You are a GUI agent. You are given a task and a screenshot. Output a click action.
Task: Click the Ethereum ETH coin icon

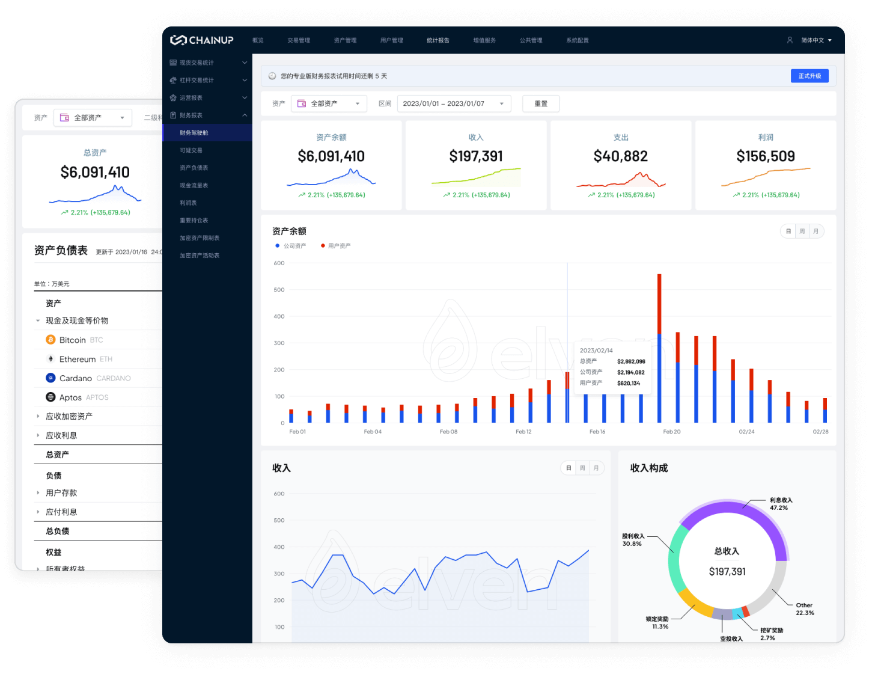click(x=50, y=359)
